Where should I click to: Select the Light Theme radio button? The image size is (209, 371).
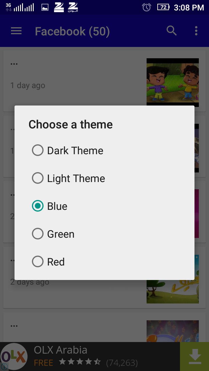[x=38, y=178]
